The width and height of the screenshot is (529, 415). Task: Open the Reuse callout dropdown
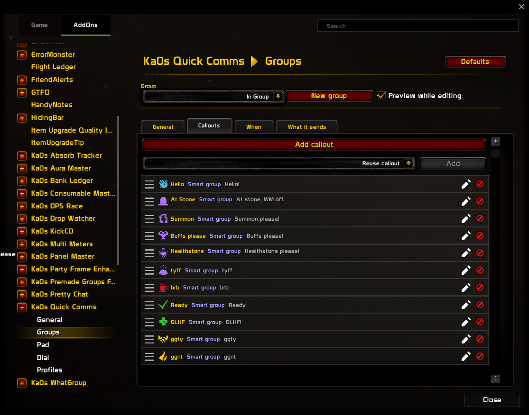(278, 163)
